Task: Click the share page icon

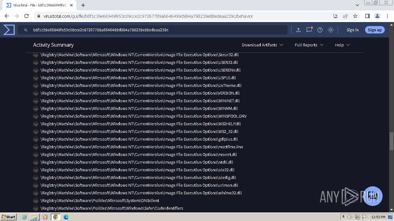Action: pos(345,16)
